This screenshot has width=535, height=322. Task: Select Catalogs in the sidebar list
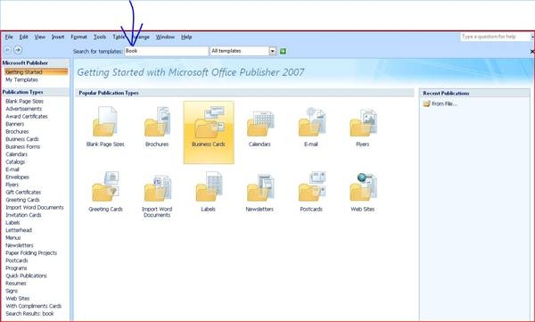[15, 161]
